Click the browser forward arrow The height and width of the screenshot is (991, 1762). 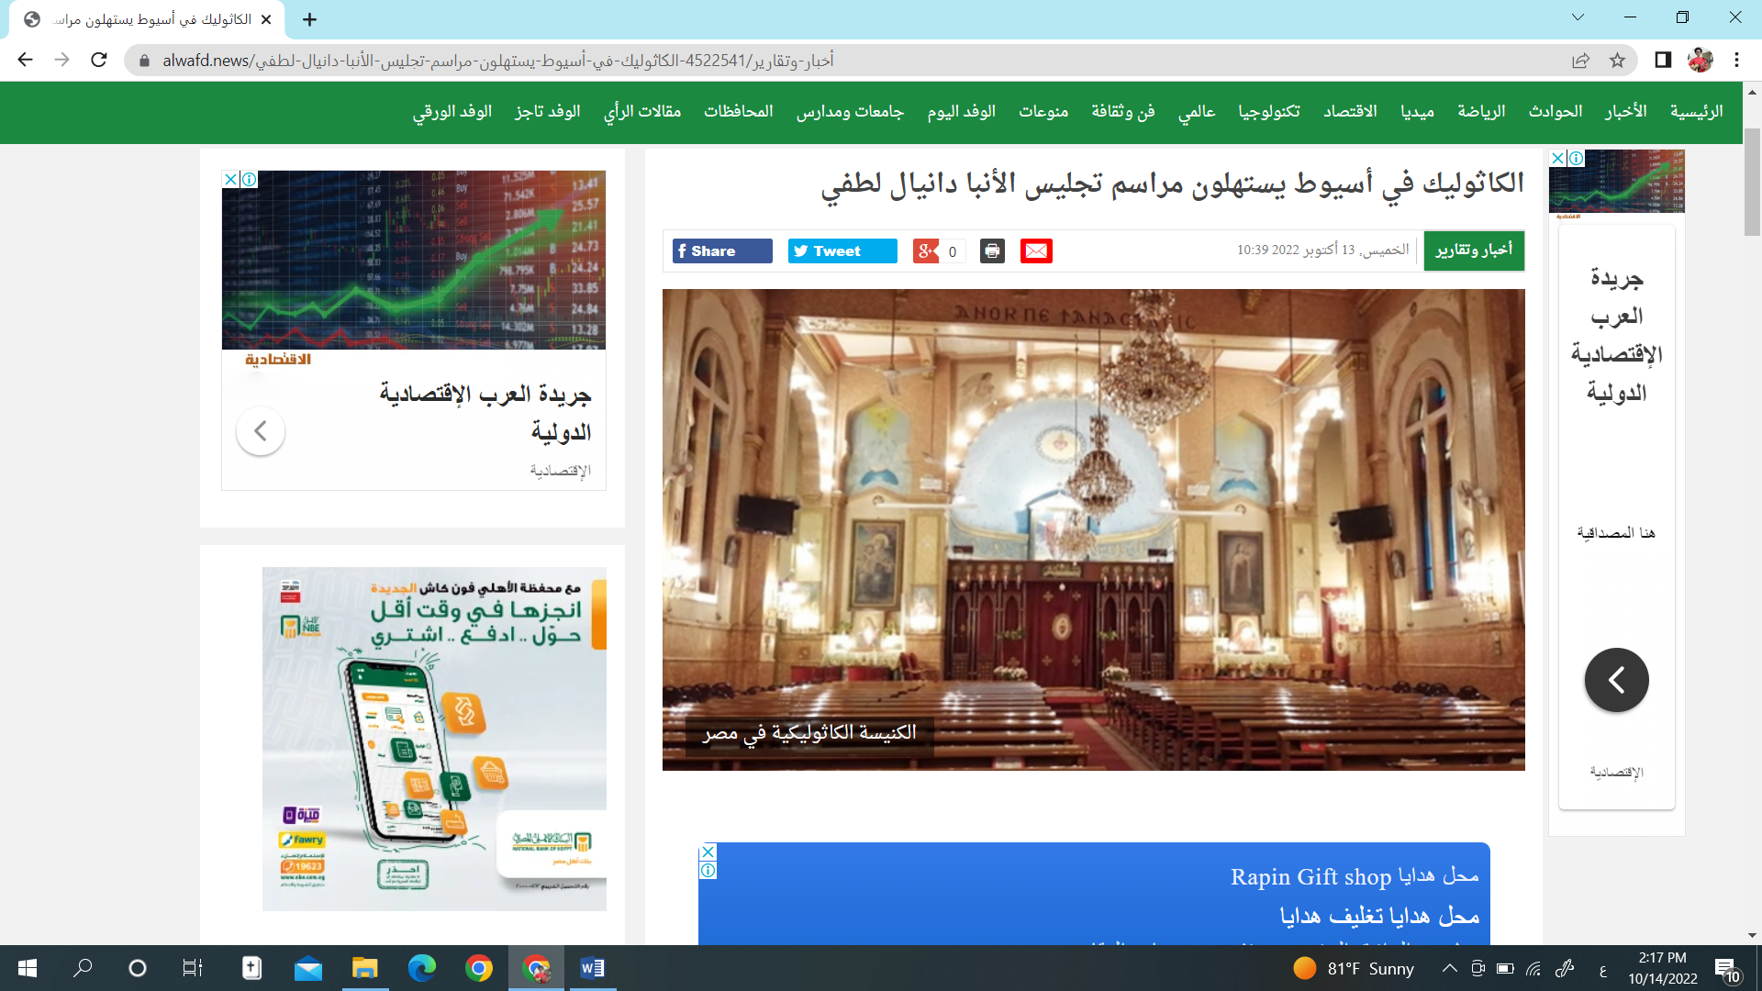(x=61, y=60)
